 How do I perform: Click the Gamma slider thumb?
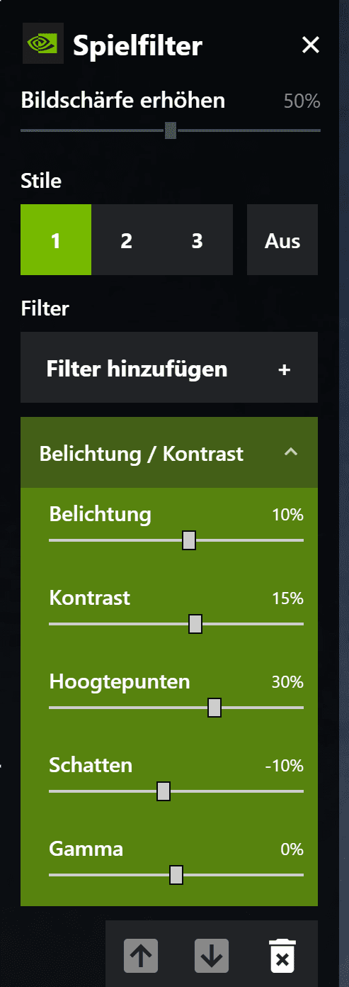click(176, 875)
